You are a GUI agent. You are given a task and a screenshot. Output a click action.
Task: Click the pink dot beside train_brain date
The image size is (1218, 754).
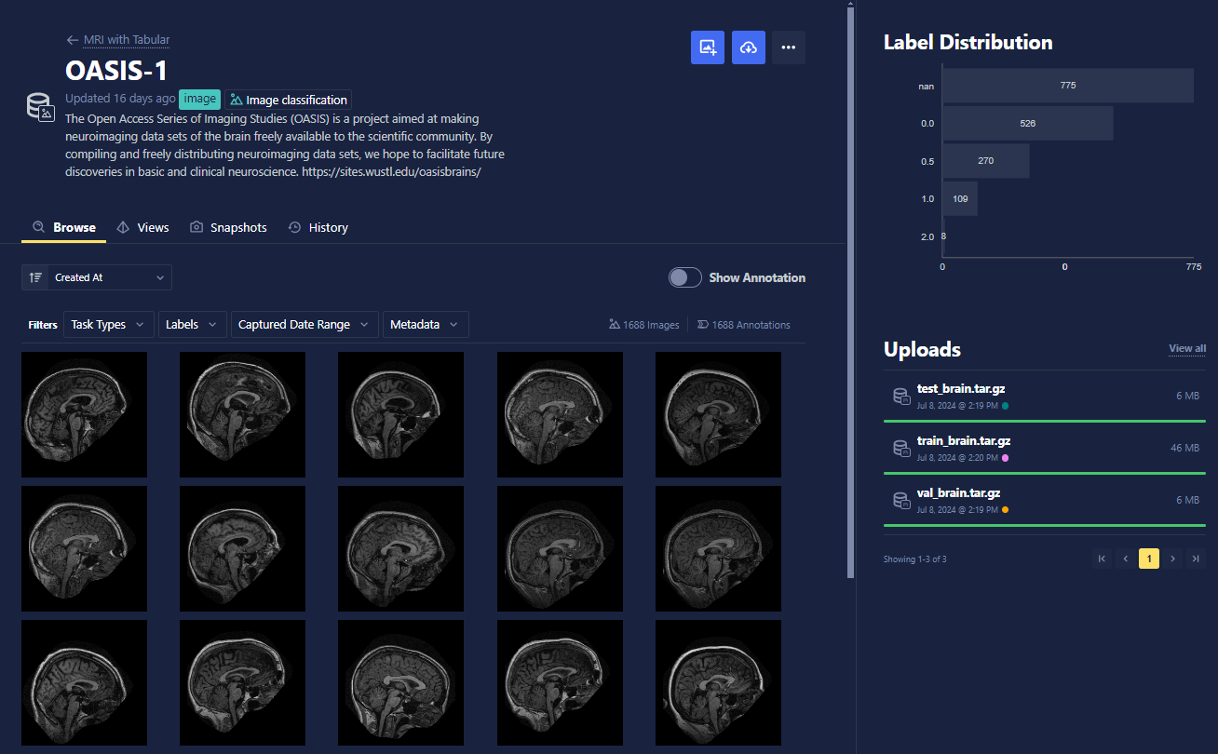1005,458
